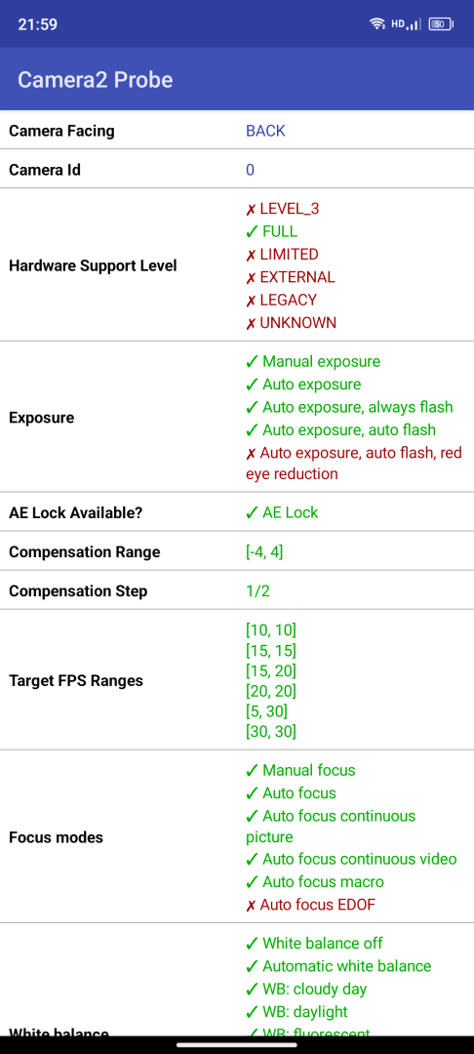Tap the X mark beside LEVEL_3
The height and width of the screenshot is (1054, 474).
(251, 209)
